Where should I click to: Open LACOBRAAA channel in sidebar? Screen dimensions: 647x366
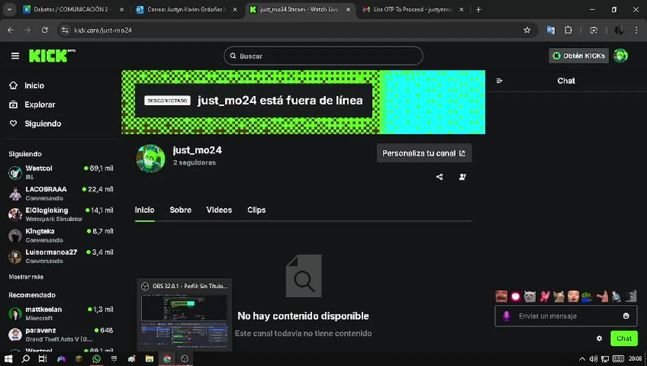click(61, 193)
